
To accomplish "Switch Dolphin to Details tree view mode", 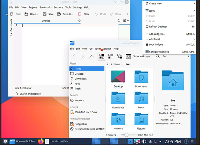I will coord(120,56).
